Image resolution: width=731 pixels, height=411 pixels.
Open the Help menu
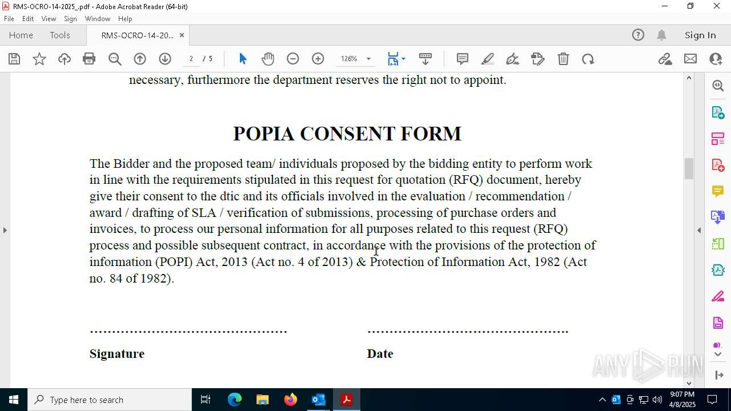pyautogui.click(x=125, y=19)
